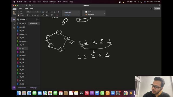Viewport: 173px width, 97px height.
Task: Open the Format menu in menu bar
Action: [x=45, y=2]
